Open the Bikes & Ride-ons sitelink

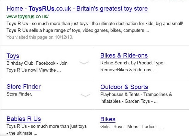(x=124, y=55)
